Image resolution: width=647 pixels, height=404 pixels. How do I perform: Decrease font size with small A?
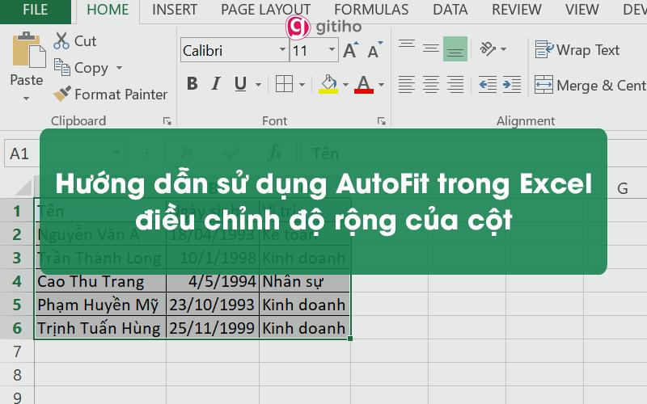pos(374,50)
